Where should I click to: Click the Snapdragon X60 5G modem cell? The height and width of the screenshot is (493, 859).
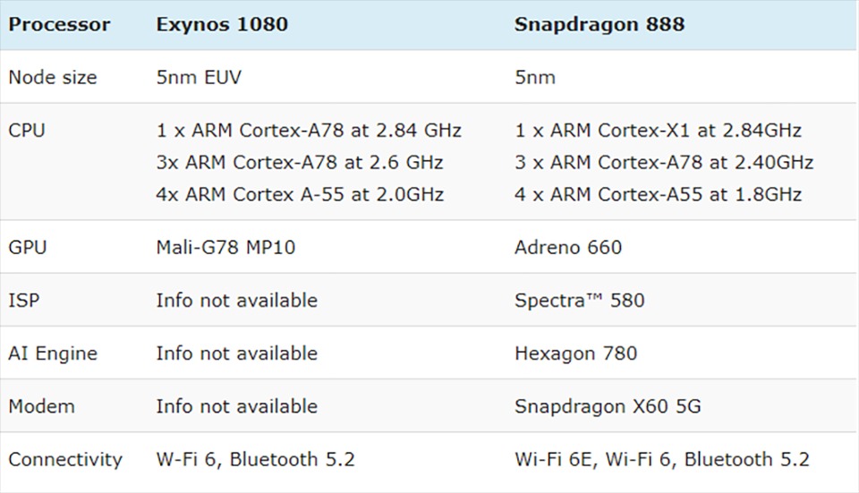[608, 406]
